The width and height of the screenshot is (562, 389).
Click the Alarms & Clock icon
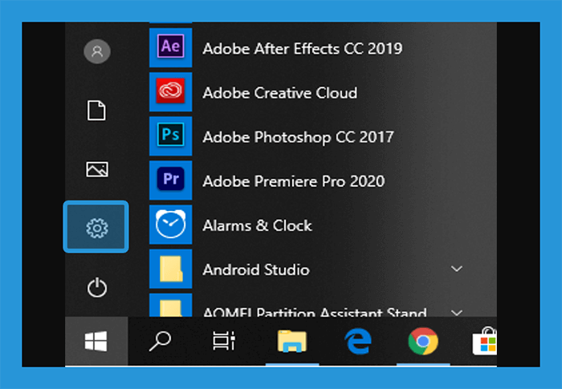pos(170,225)
